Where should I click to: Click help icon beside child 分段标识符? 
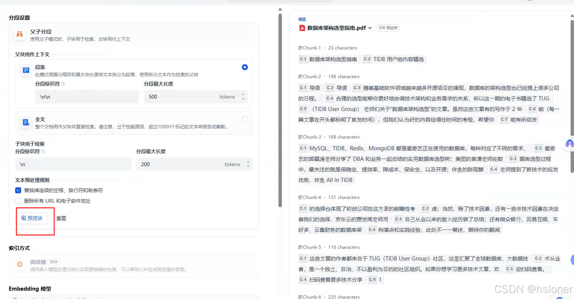coord(43,151)
